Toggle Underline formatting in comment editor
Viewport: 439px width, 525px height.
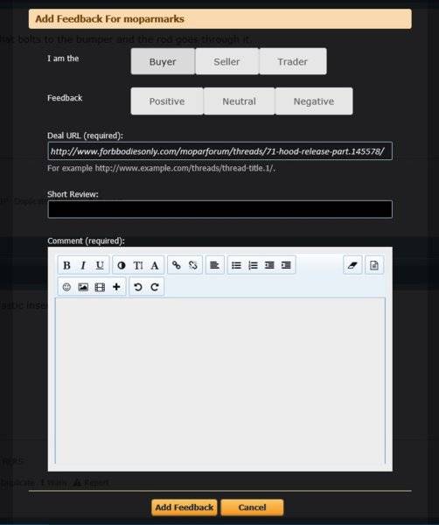(100, 265)
